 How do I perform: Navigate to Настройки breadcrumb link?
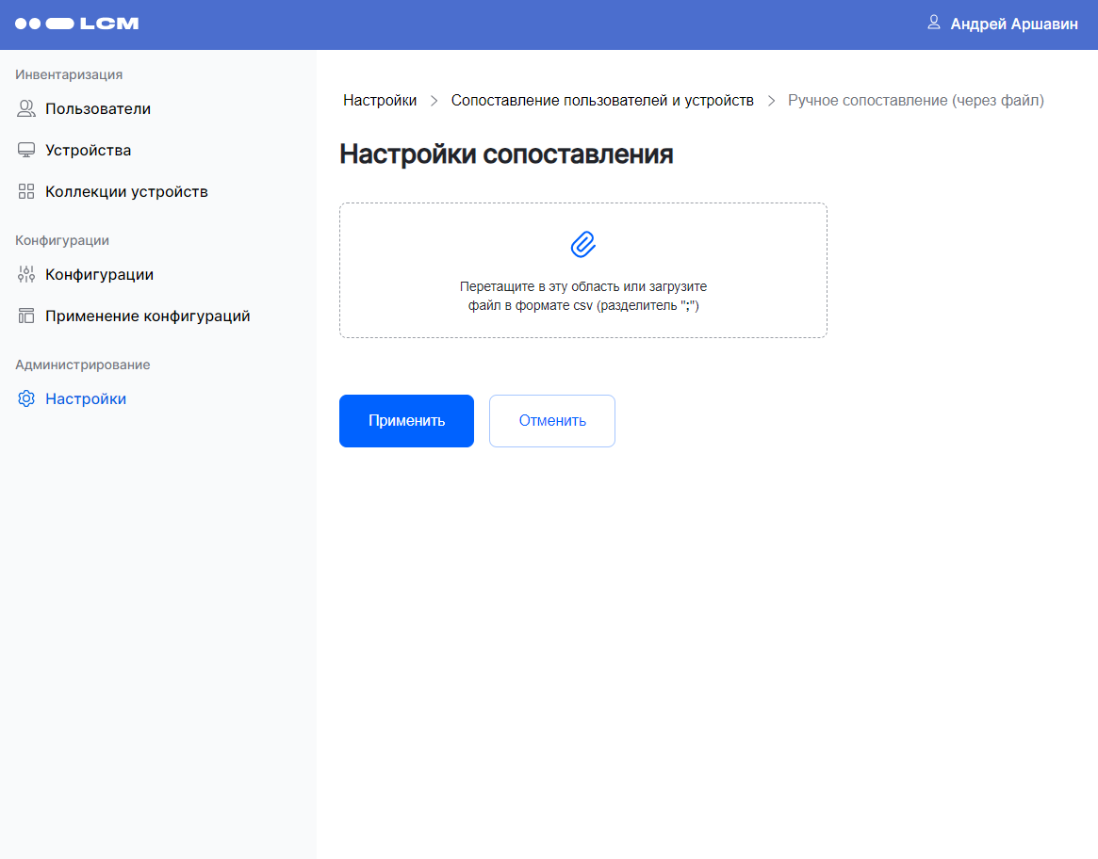pos(380,101)
